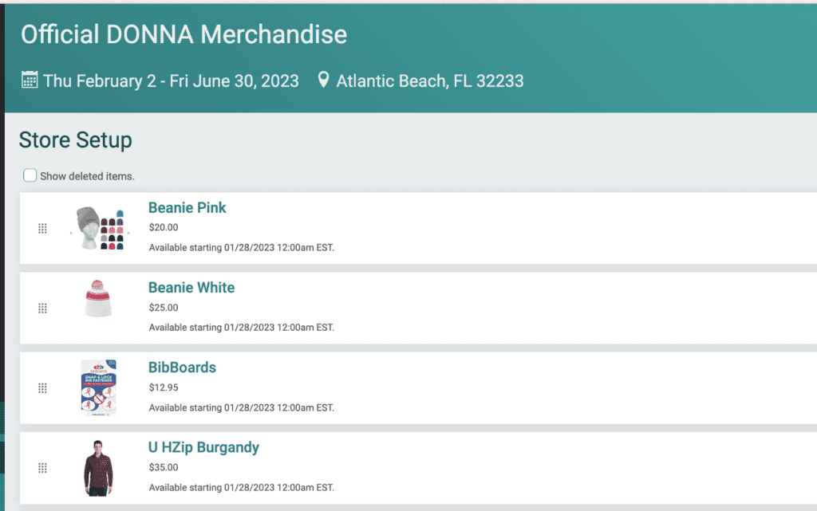Enable the Show deleted items checkbox
The height and width of the screenshot is (511, 817).
point(30,175)
